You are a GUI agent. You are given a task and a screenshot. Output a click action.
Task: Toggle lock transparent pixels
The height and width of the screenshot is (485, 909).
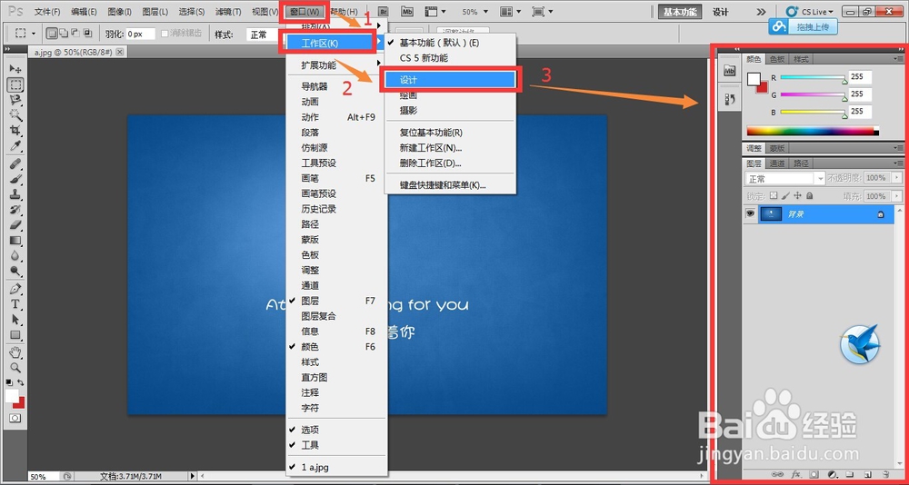(774, 196)
